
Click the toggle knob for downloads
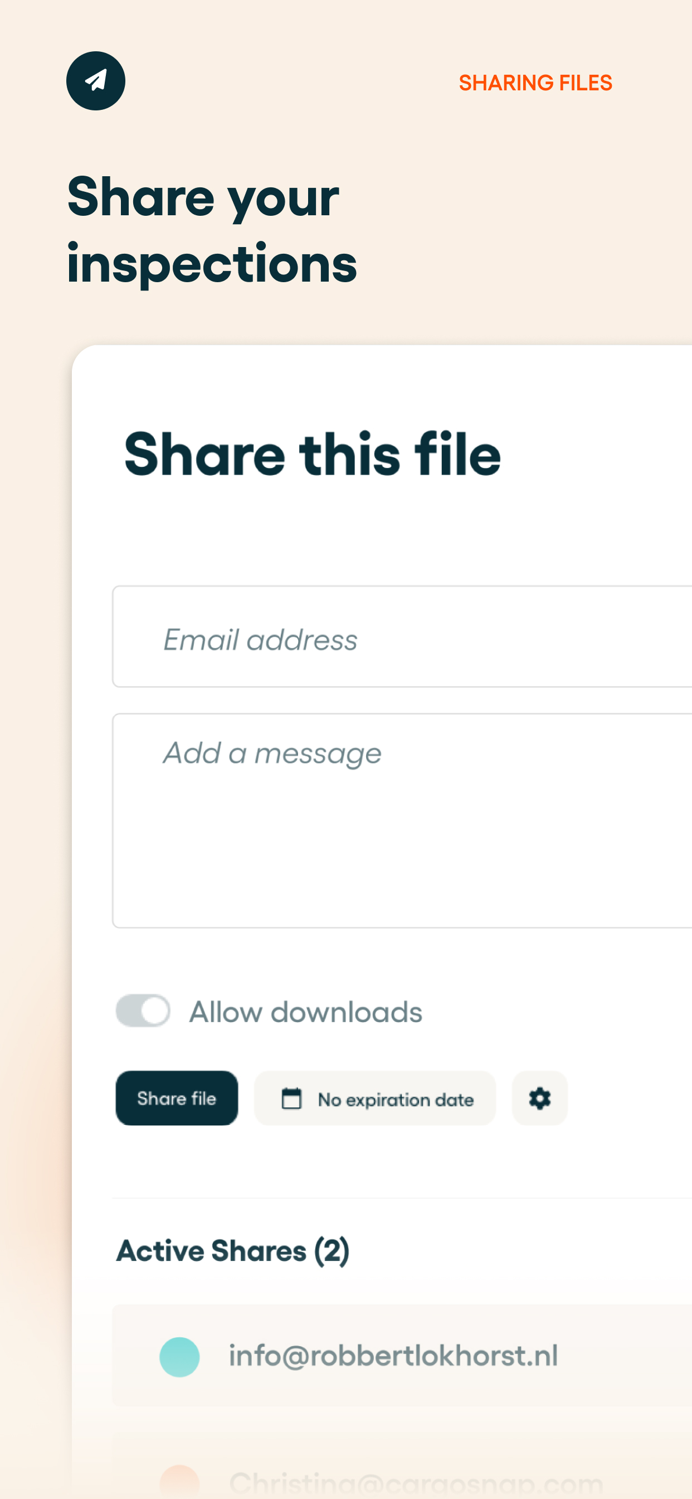tap(155, 1011)
